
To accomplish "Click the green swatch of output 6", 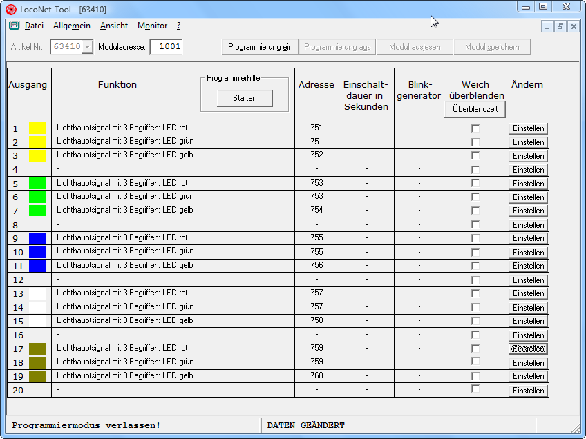I will (38, 197).
